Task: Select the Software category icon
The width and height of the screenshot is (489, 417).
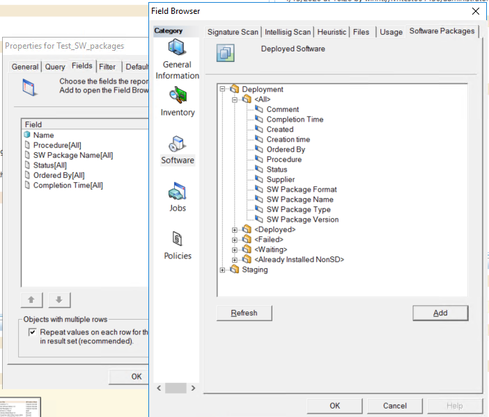Action: tap(178, 143)
